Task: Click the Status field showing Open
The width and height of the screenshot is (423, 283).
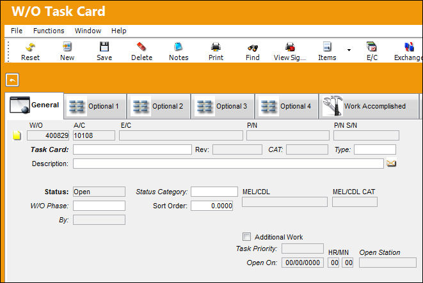Action: click(99, 192)
